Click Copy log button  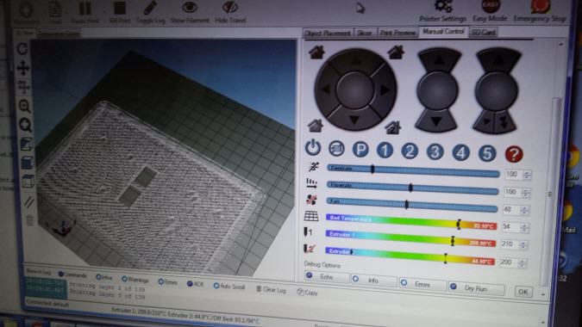click(x=307, y=293)
